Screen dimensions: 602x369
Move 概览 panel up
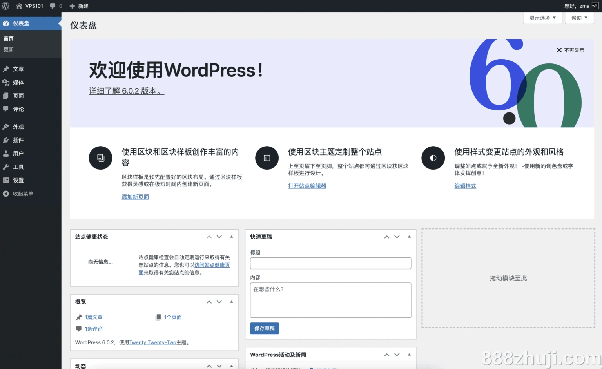click(x=209, y=302)
